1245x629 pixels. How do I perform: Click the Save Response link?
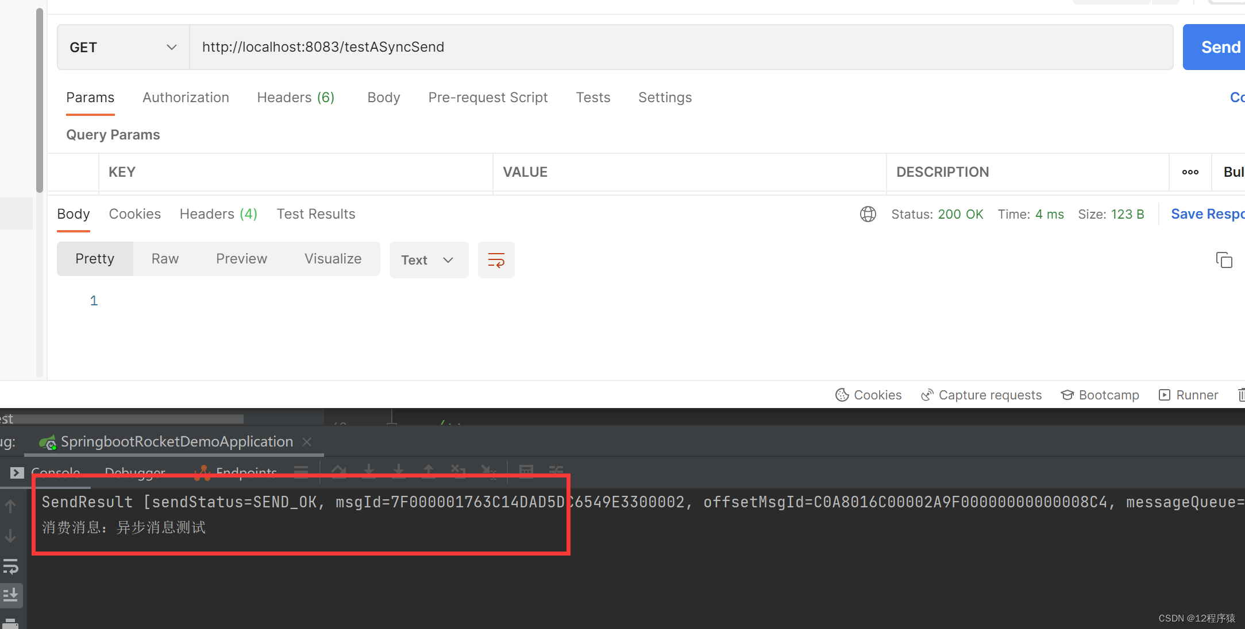pos(1208,214)
